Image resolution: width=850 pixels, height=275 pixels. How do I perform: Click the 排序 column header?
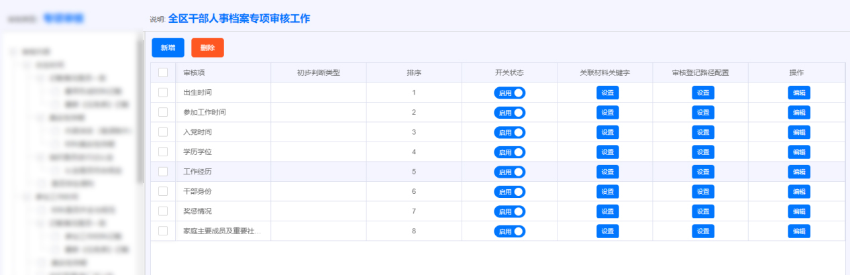point(414,72)
